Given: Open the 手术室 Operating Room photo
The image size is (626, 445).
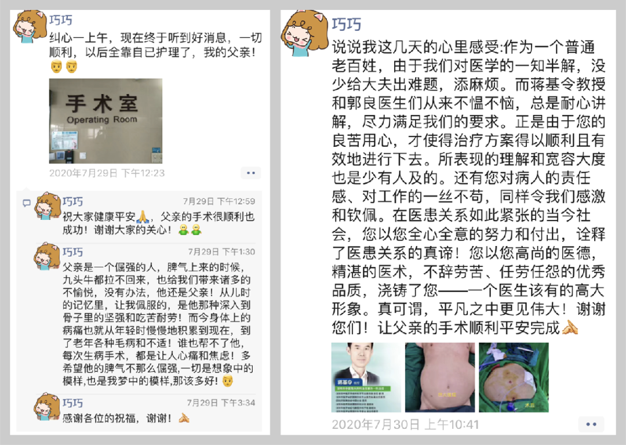Looking at the screenshot, I should click(x=106, y=121).
